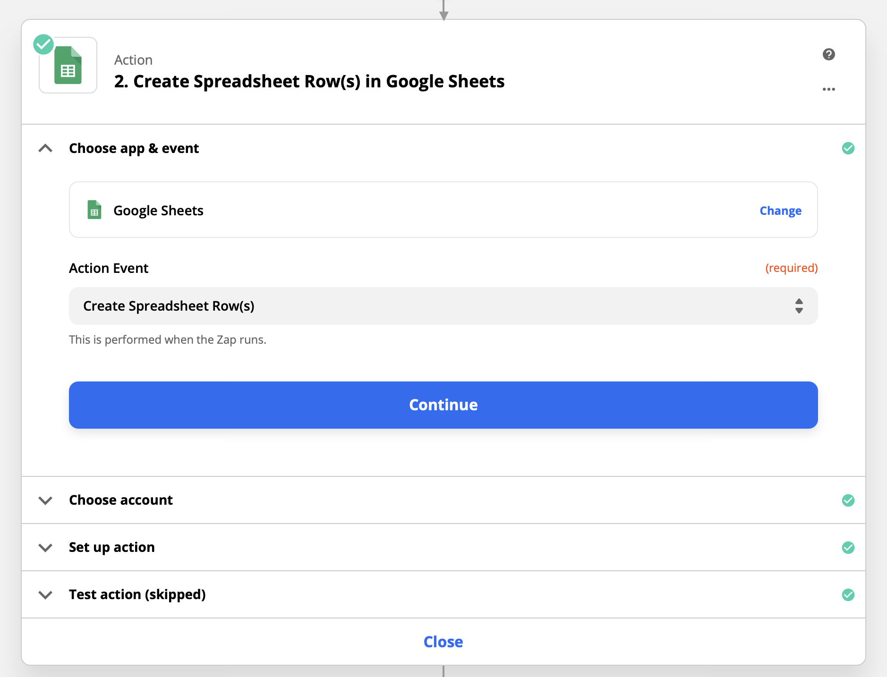Click the help question mark icon
This screenshot has height=677, width=887.
tap(828, 54)
